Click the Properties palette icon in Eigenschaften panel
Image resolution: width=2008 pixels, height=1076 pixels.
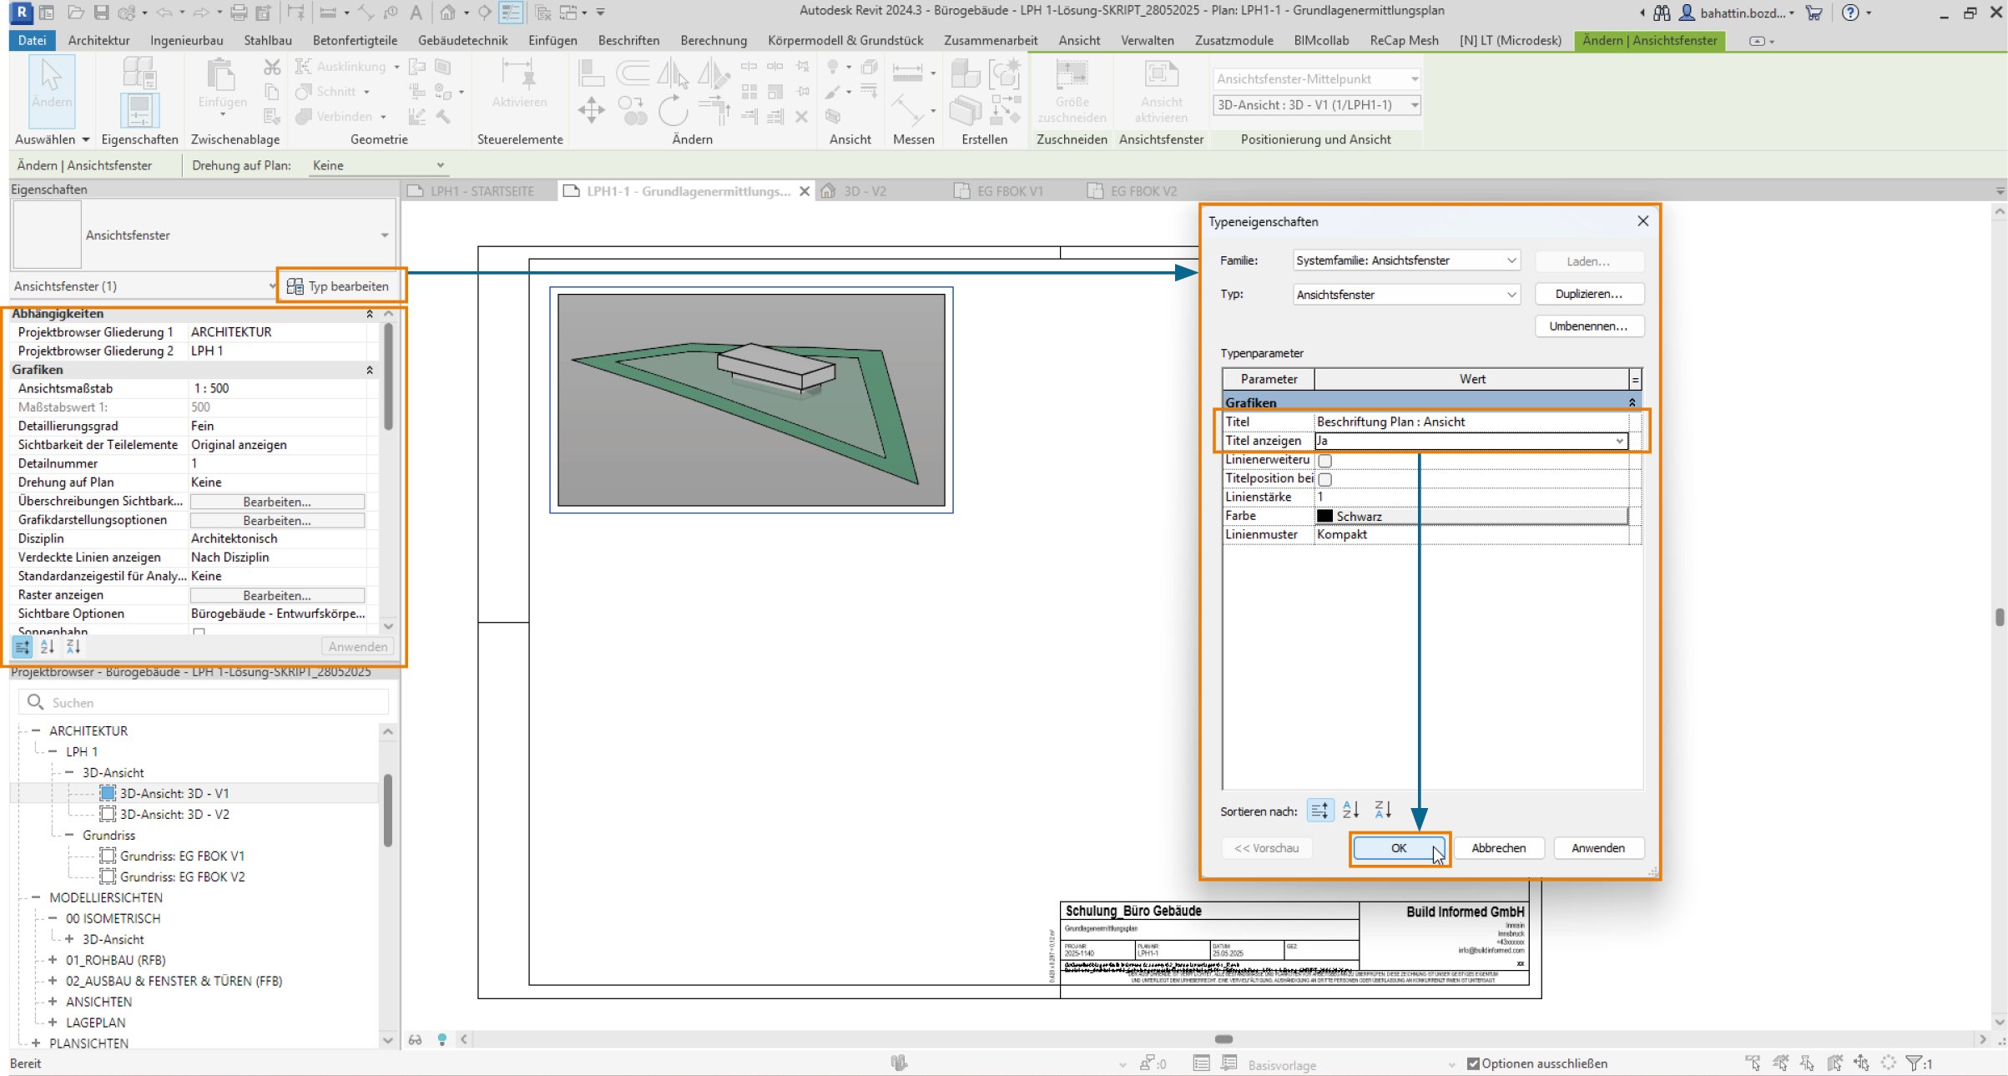139,109
